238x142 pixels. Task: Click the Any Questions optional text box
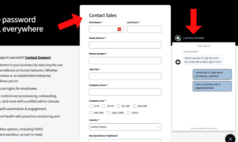click(125, 141)
